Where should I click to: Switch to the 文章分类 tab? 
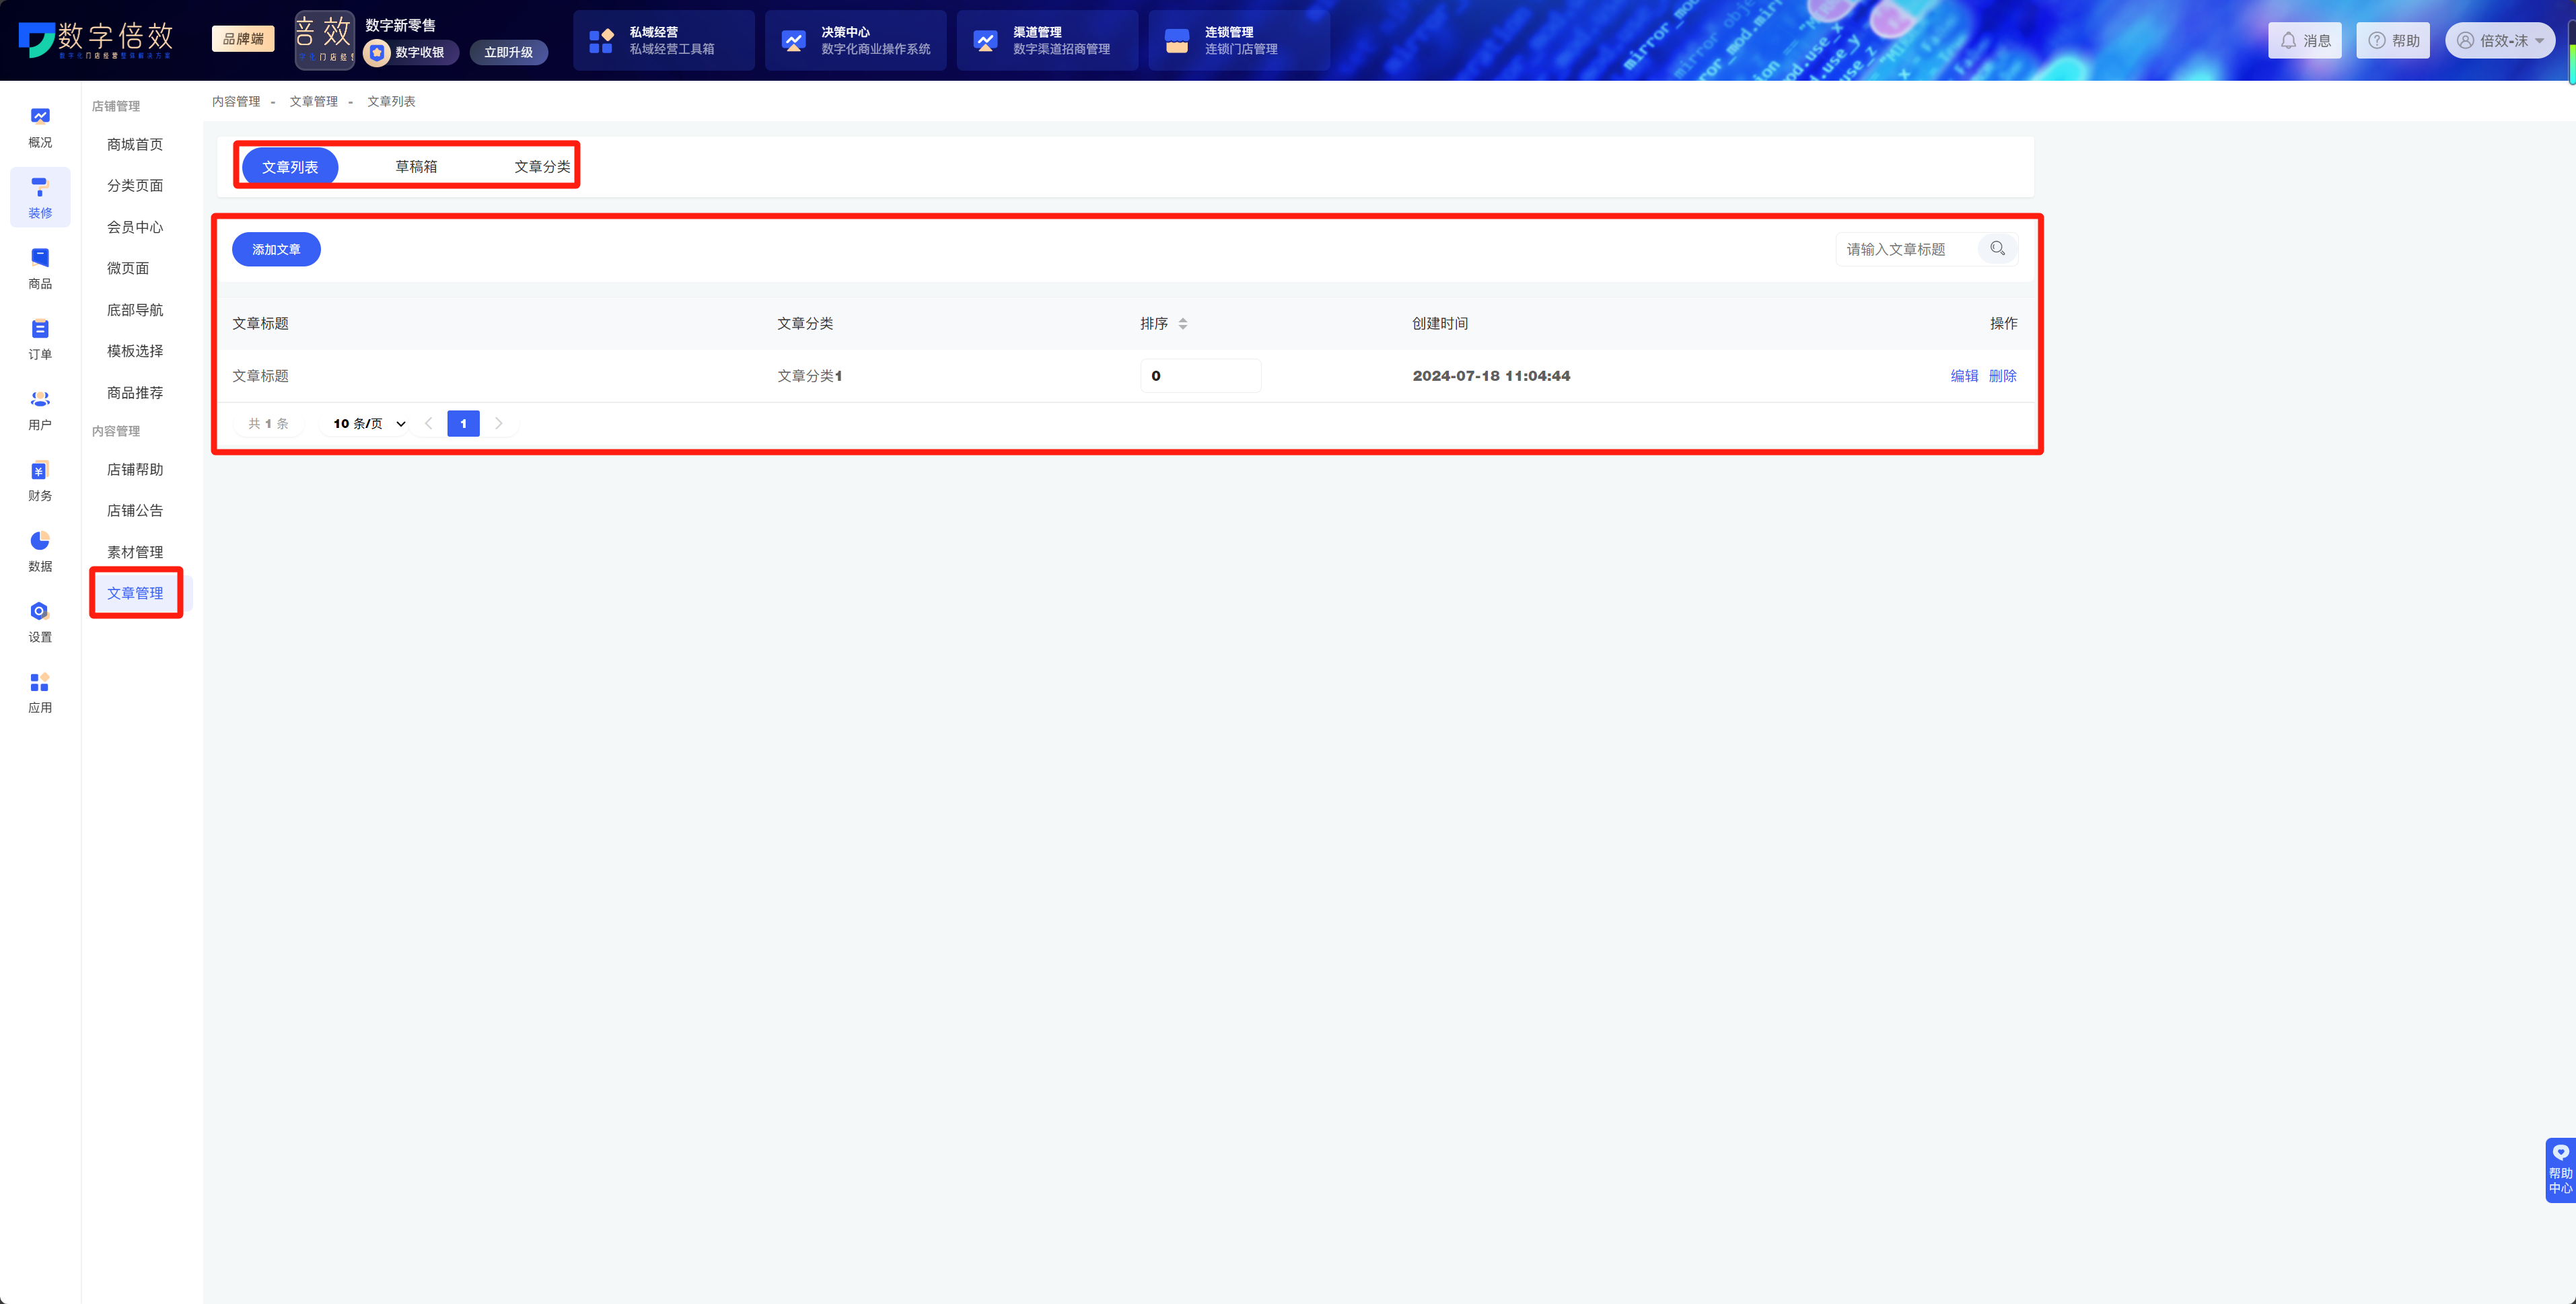point(542,166)
